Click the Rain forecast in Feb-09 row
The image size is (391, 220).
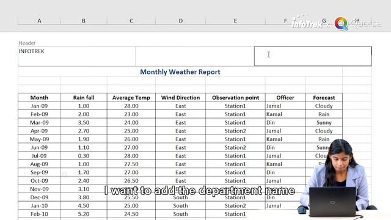(324, 114)
